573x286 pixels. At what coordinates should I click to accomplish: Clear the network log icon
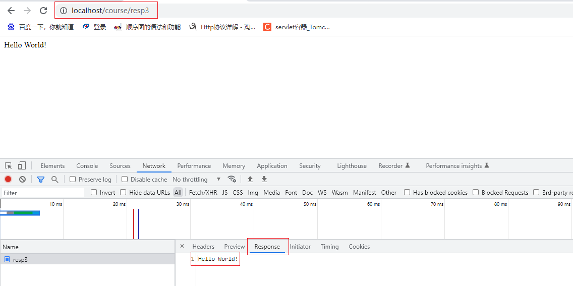coord(22,179)
